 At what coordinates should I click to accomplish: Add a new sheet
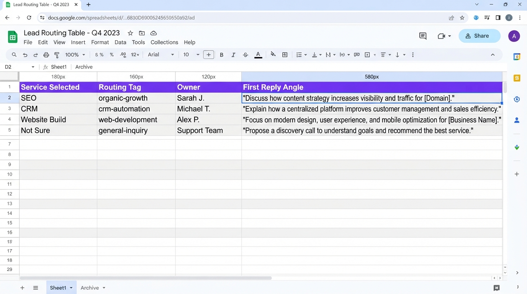(x=22, y=288)
